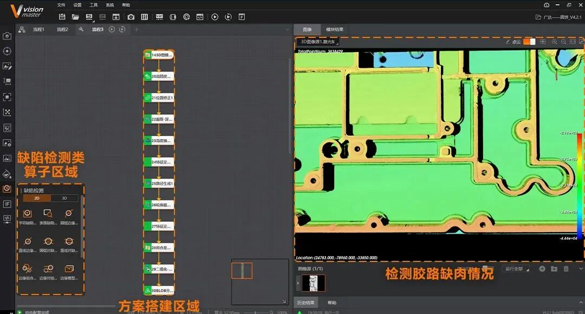Zoom in using the magnifier icon in image viewer
Image resolution: width=585 pixels, height=314 pixels.
[554, 42]
